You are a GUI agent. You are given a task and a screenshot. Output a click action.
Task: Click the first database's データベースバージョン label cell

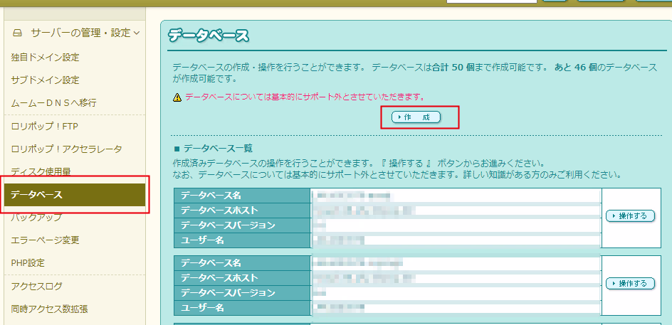tap(242, 225)
